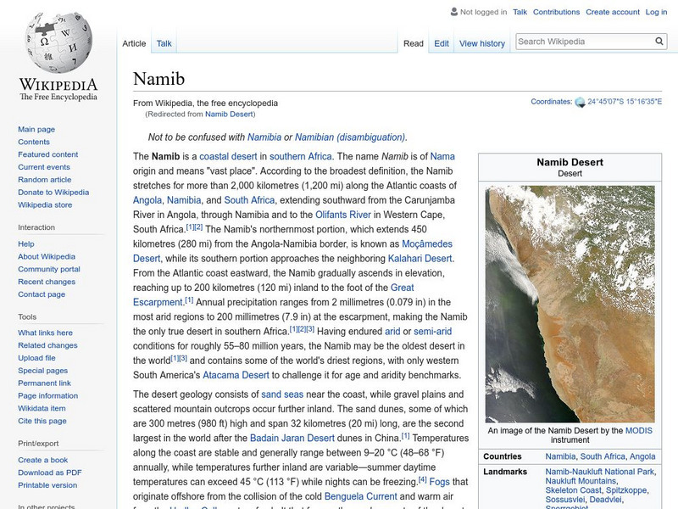The width and height of the screenshot is (678, 509).
Task: Click Download as PDF
Action: click(x=50, y=473)
